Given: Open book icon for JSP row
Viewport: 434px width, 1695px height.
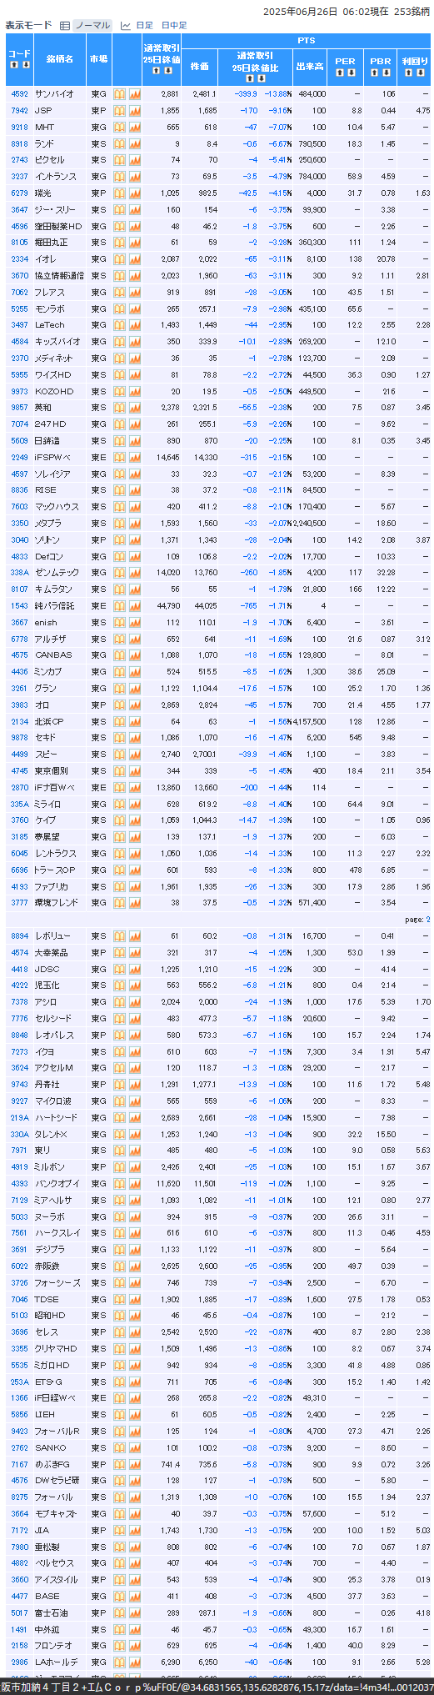Looking at the screenshot, I should pyautogui.click(x=119, y=110).
